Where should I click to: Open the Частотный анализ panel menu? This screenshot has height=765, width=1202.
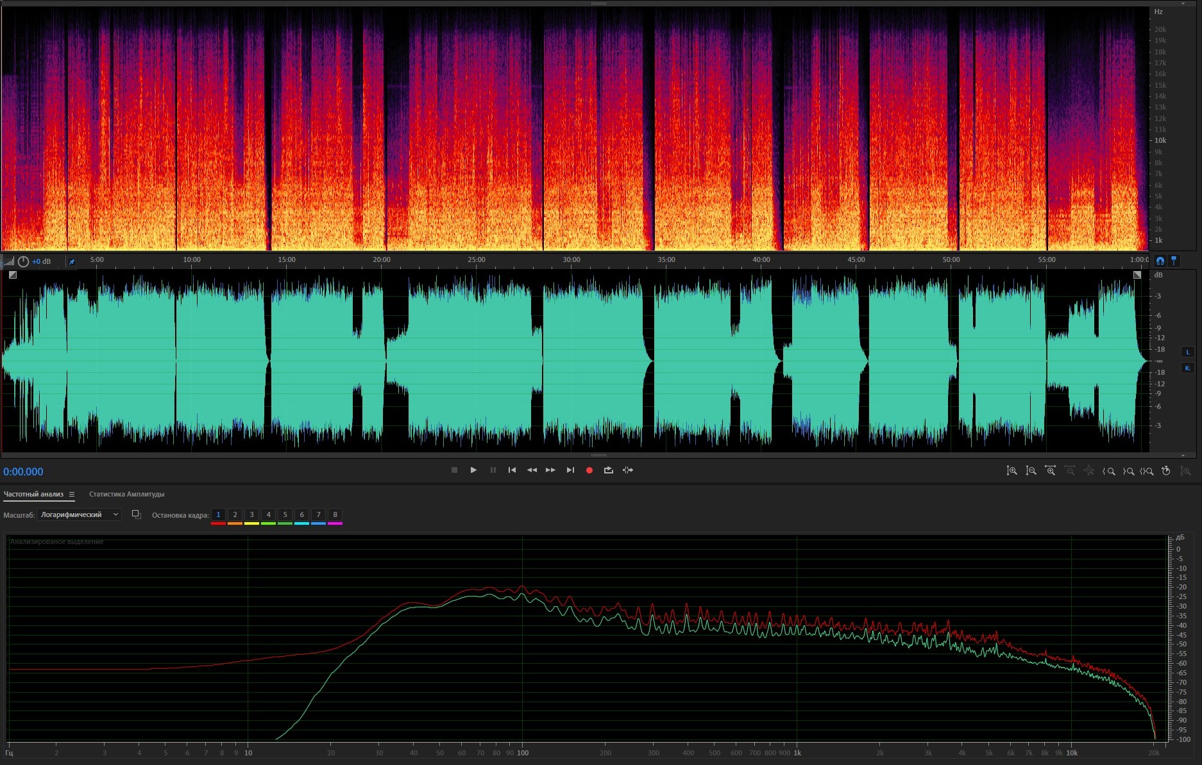72,494
